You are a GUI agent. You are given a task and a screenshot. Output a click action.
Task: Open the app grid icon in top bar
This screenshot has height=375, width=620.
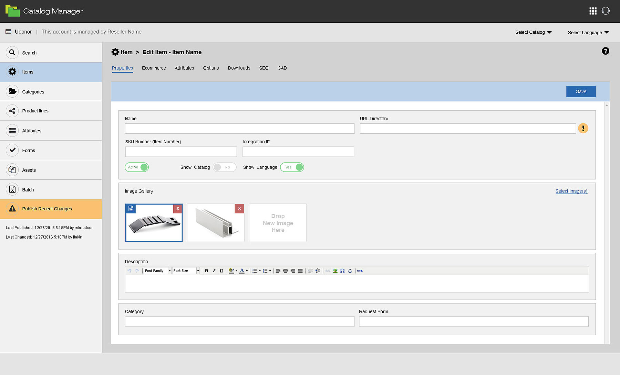click(593, 11)
